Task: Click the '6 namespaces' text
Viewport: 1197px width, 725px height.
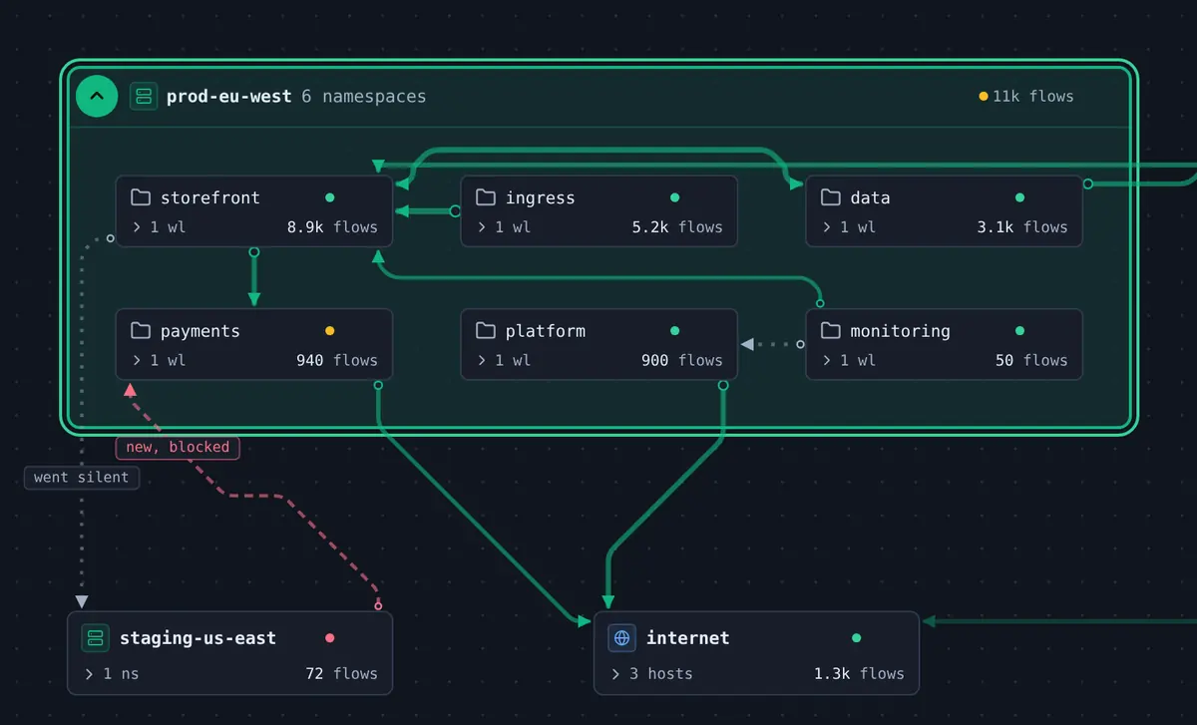Action: [x=364, y=97]
